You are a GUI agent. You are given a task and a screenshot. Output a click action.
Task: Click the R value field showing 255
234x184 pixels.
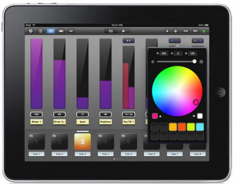(164, 53)
